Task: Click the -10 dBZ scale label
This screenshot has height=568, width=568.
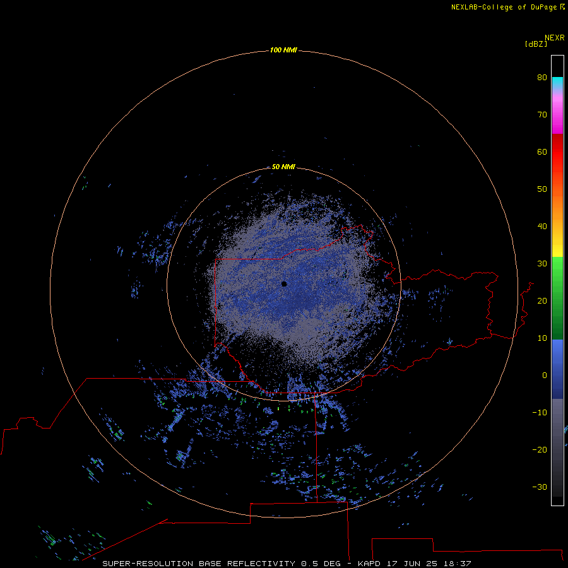Action: (540, 413)
